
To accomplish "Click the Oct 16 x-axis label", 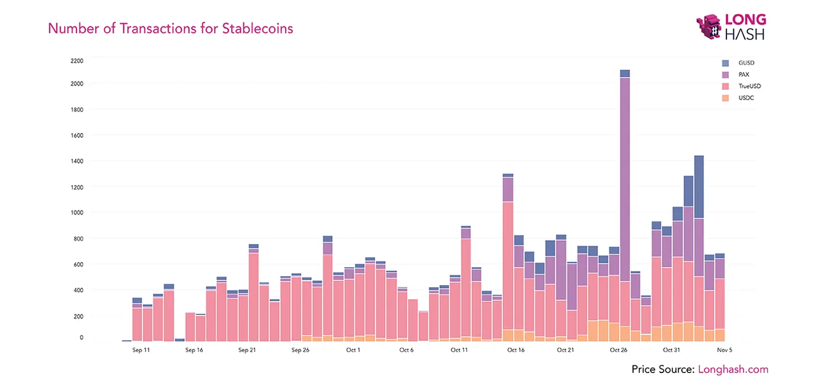I will [516, 351].
